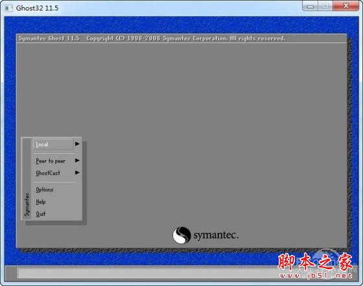
Task: Click the Ghost32 window title icon
Action: (9, 8)
